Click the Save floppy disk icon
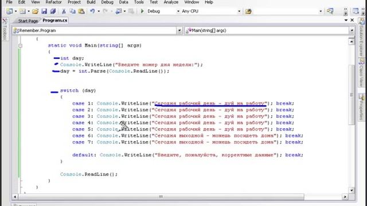367x206 pixels. tap(44, 11)
